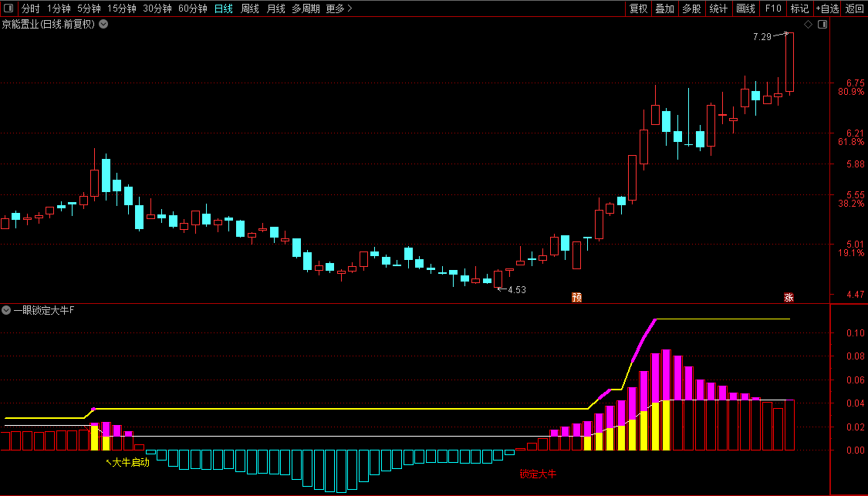Click the 京能置业(日线.前复权) chart title
Image resolution: width=868 pixels, height=496 pixels.
[48, 25]
